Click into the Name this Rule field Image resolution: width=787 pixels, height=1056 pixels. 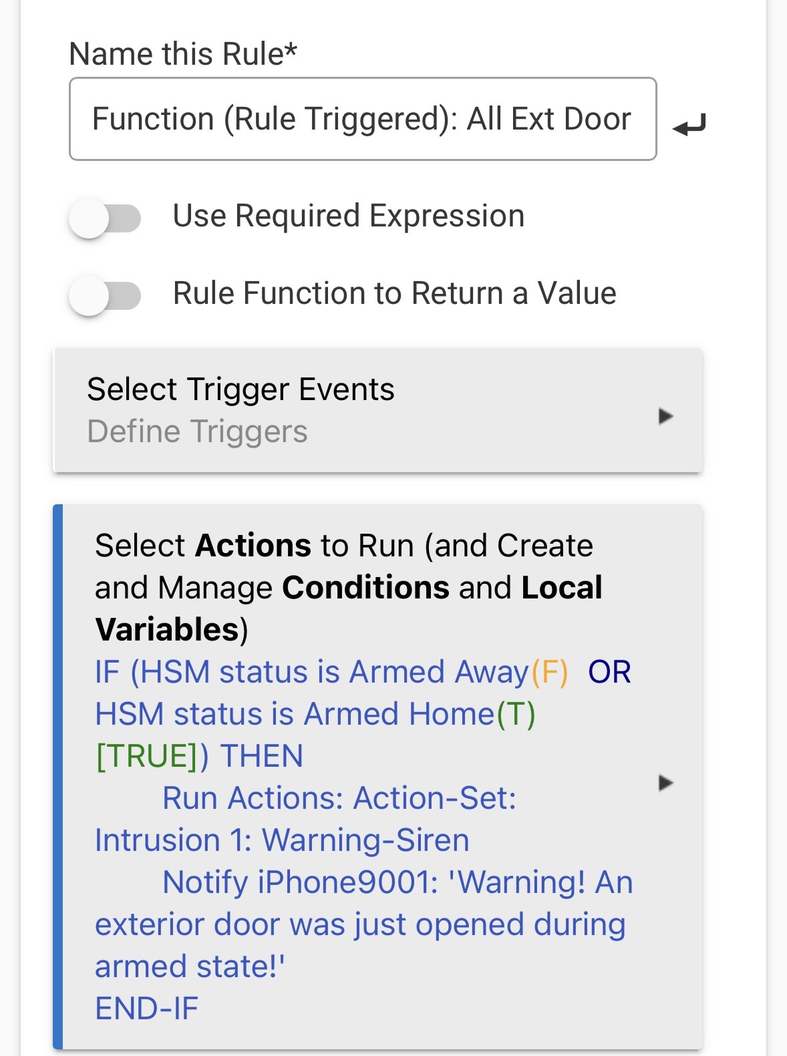(x=362, y=120)
